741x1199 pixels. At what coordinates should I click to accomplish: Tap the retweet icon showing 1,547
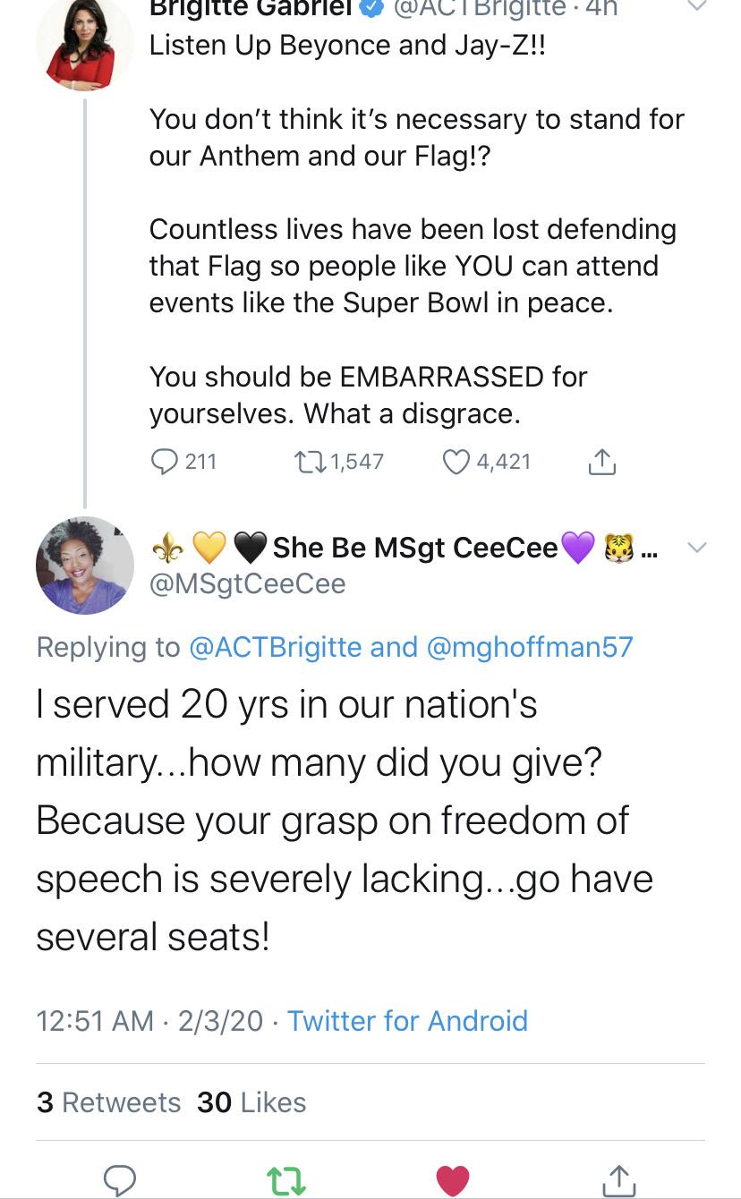[x=310, y=462]
